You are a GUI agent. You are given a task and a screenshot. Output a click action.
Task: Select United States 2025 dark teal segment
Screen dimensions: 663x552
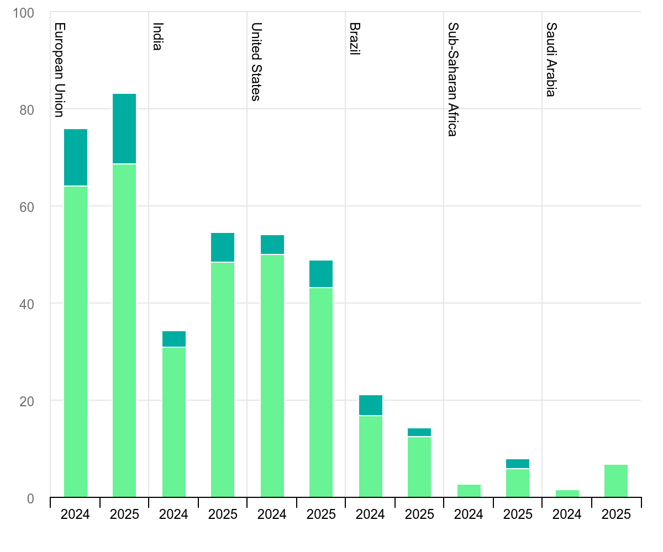(x=321, y=274)
